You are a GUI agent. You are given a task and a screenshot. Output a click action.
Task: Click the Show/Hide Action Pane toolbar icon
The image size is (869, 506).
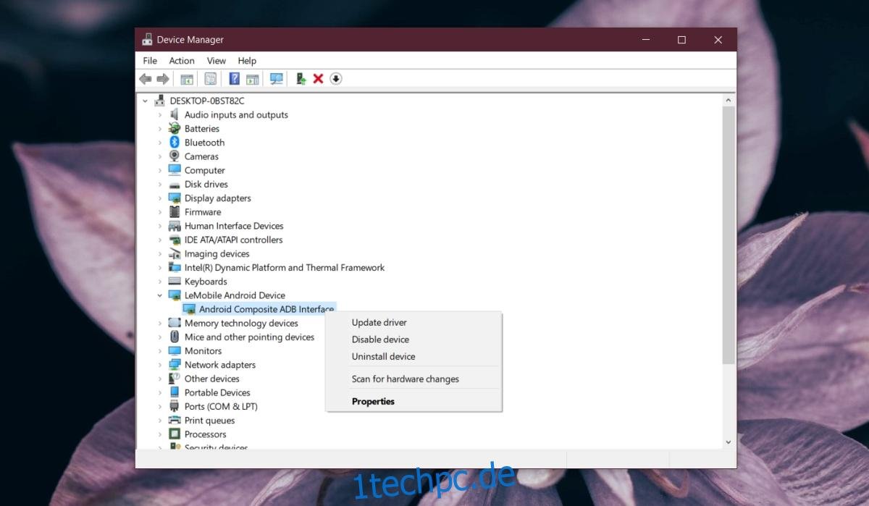(x=252, y=79)
